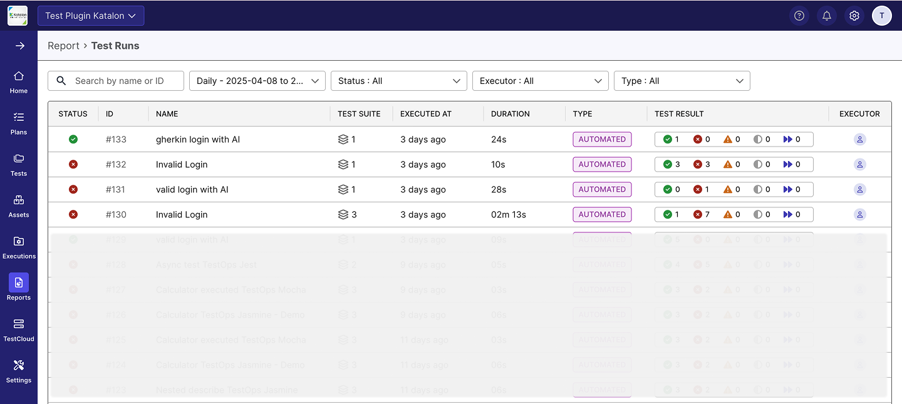The height and width of the screenshot is (404, 902).
Task: Click the failed status icon of run #131
Action: point(73,189)
